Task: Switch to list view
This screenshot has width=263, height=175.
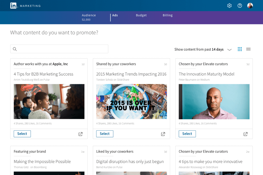Action: click(248, 49)
